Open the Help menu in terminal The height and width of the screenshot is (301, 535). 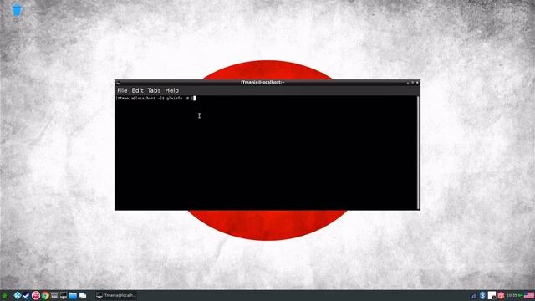(171, 90)
